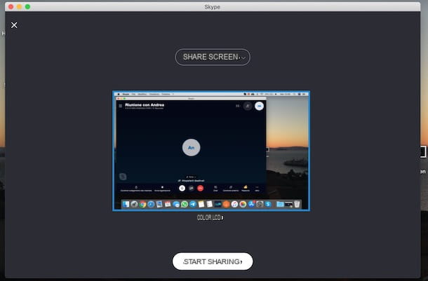428x281 pixels.
Task: Select the Color LCD screen preview thumbnail
Action: [x=211, y=151]
